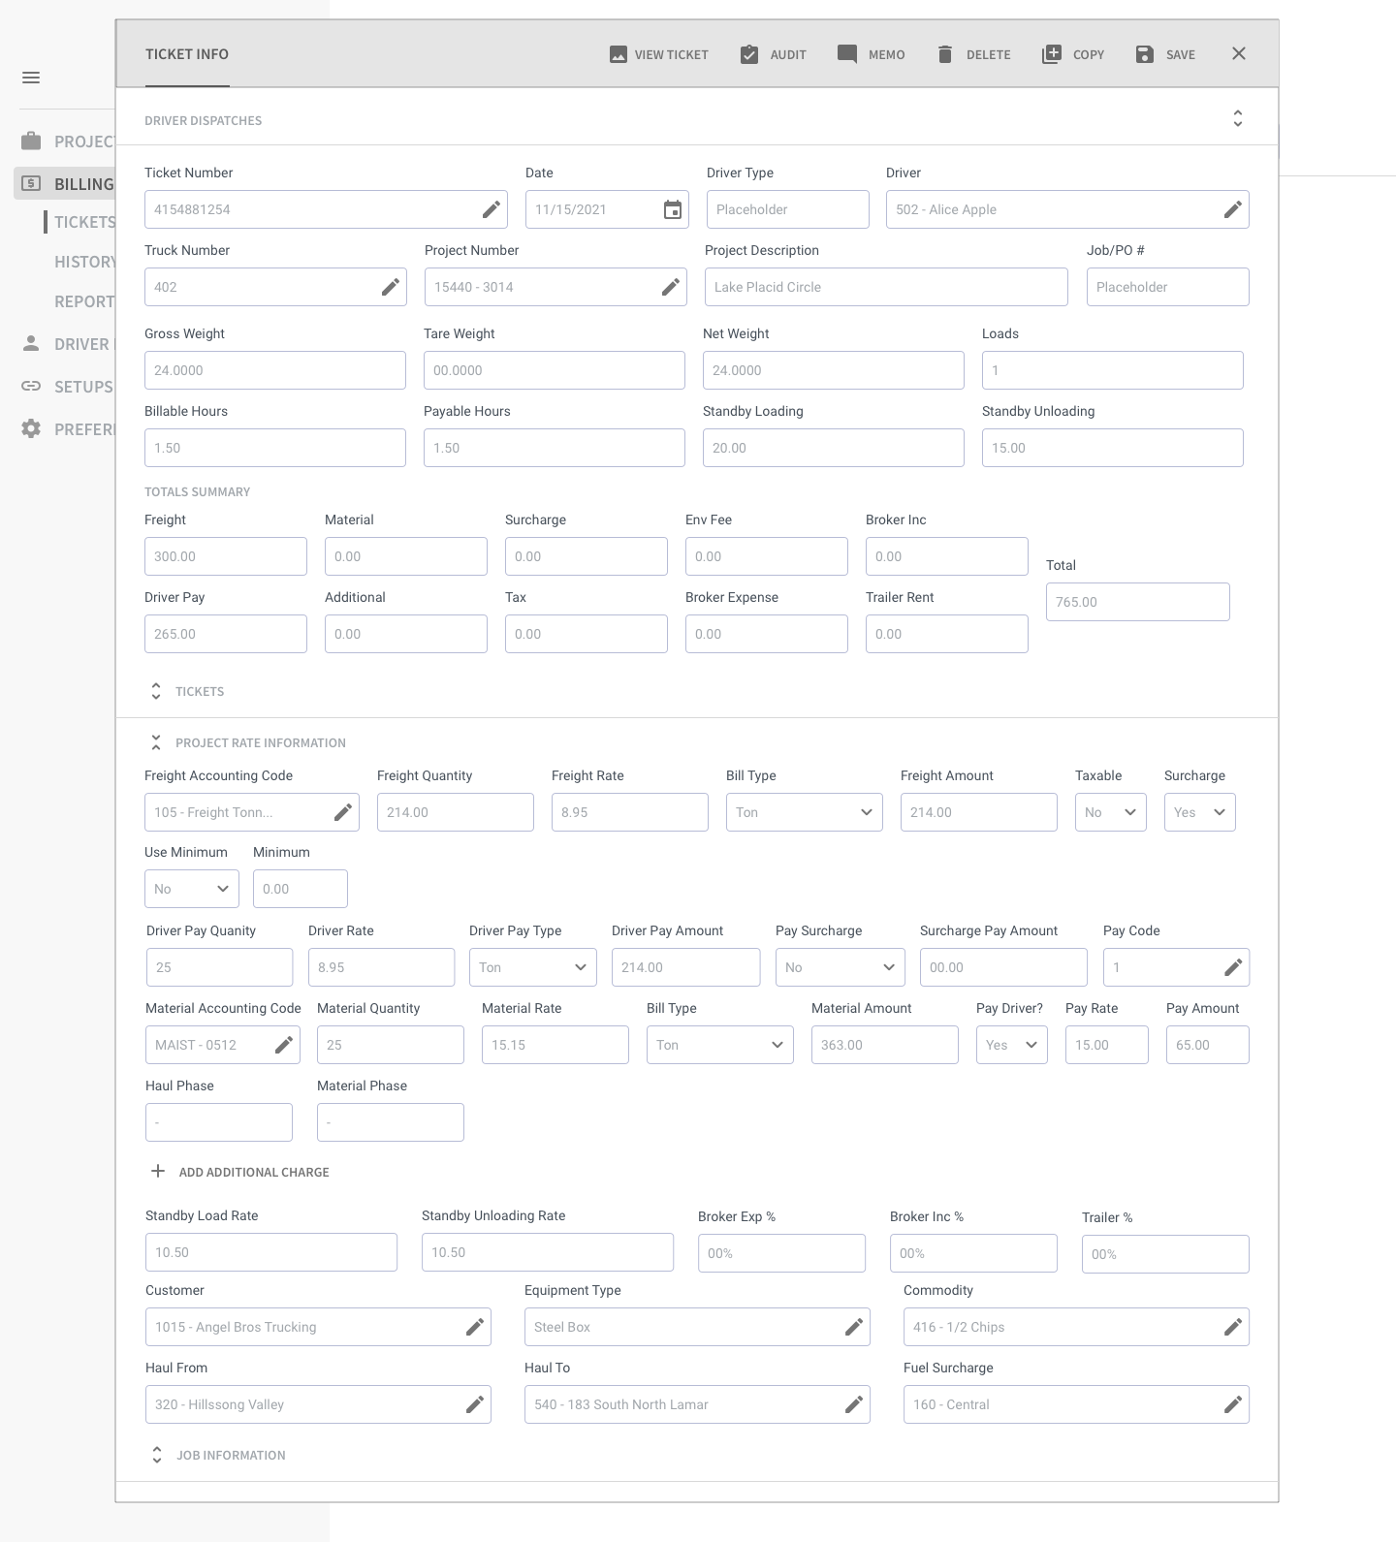Click the plus icon for additional charge
The image size is (1396, 1542).
coord(158,1171)
